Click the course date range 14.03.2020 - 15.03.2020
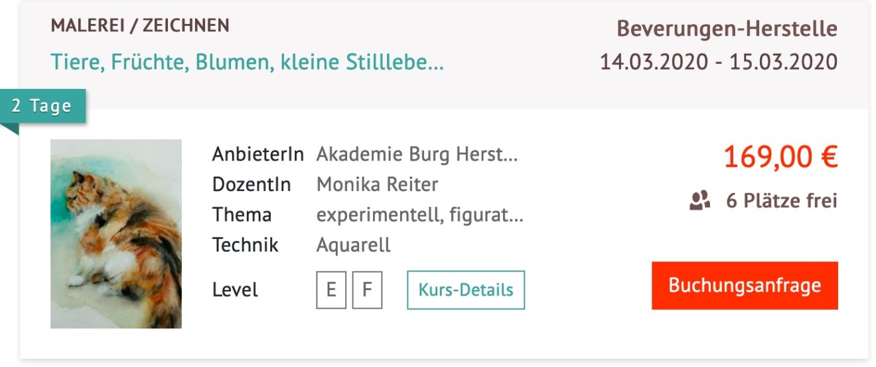 718,62
